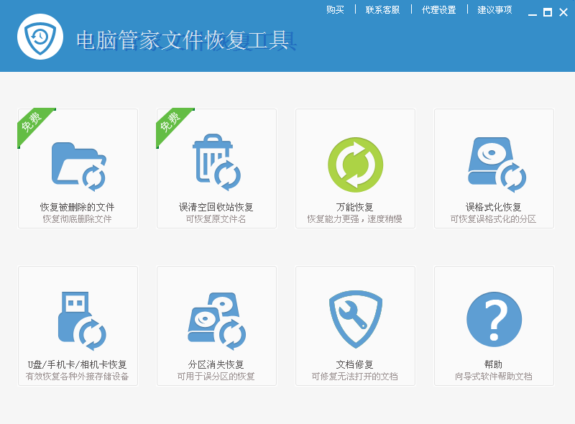This screenshot has height=424, width=575.
Task: Maximize the recovery tool window
Action: pyautogui.click(x=548, y=12)
